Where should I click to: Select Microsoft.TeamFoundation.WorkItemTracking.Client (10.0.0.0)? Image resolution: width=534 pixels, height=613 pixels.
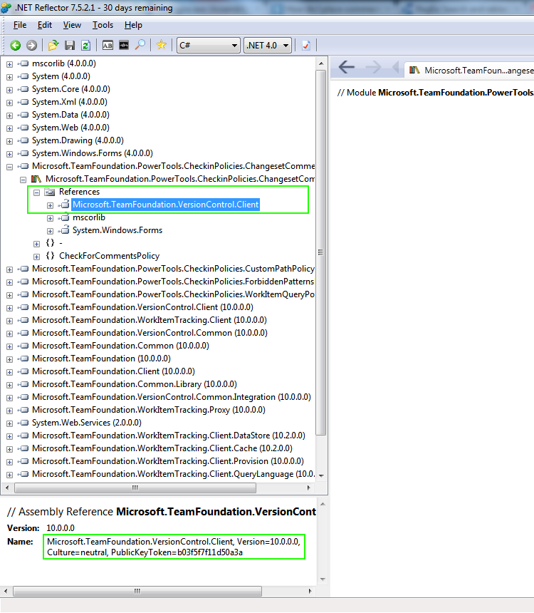150,320
